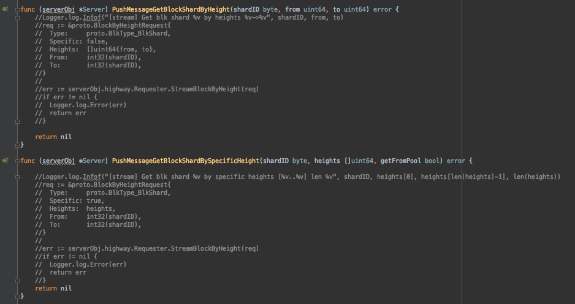Click closing brace fold marker of PushMessageGetBlockShardByHeight

click(17, 145)
